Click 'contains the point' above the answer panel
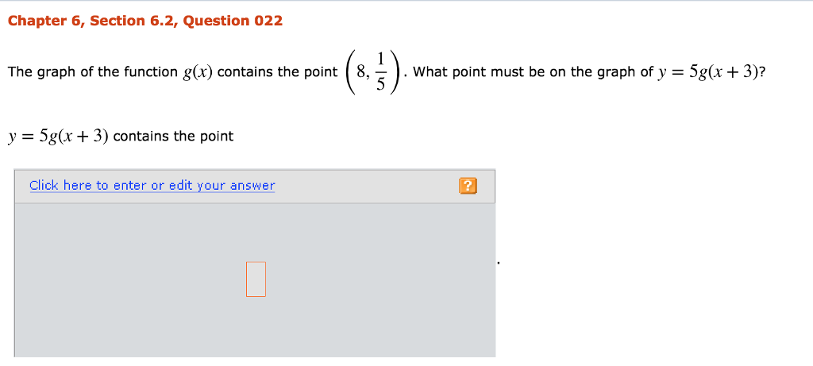 [x=173, y=137]
